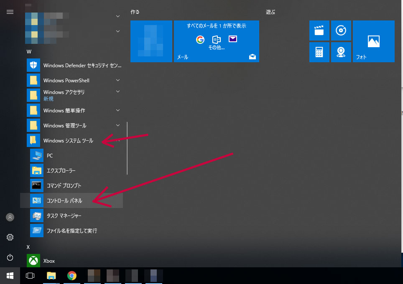Open the Groove Music tile

pos(341,30)
